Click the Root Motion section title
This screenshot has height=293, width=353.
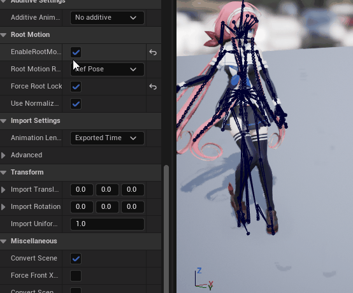point(31,34)
